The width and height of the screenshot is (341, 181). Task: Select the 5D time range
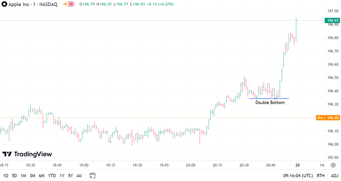point(14,176)
